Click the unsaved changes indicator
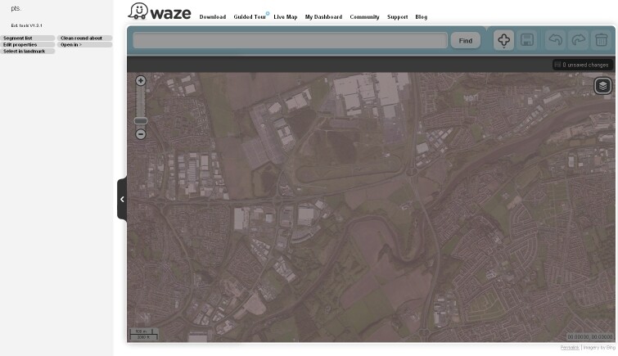 point(582,65)
